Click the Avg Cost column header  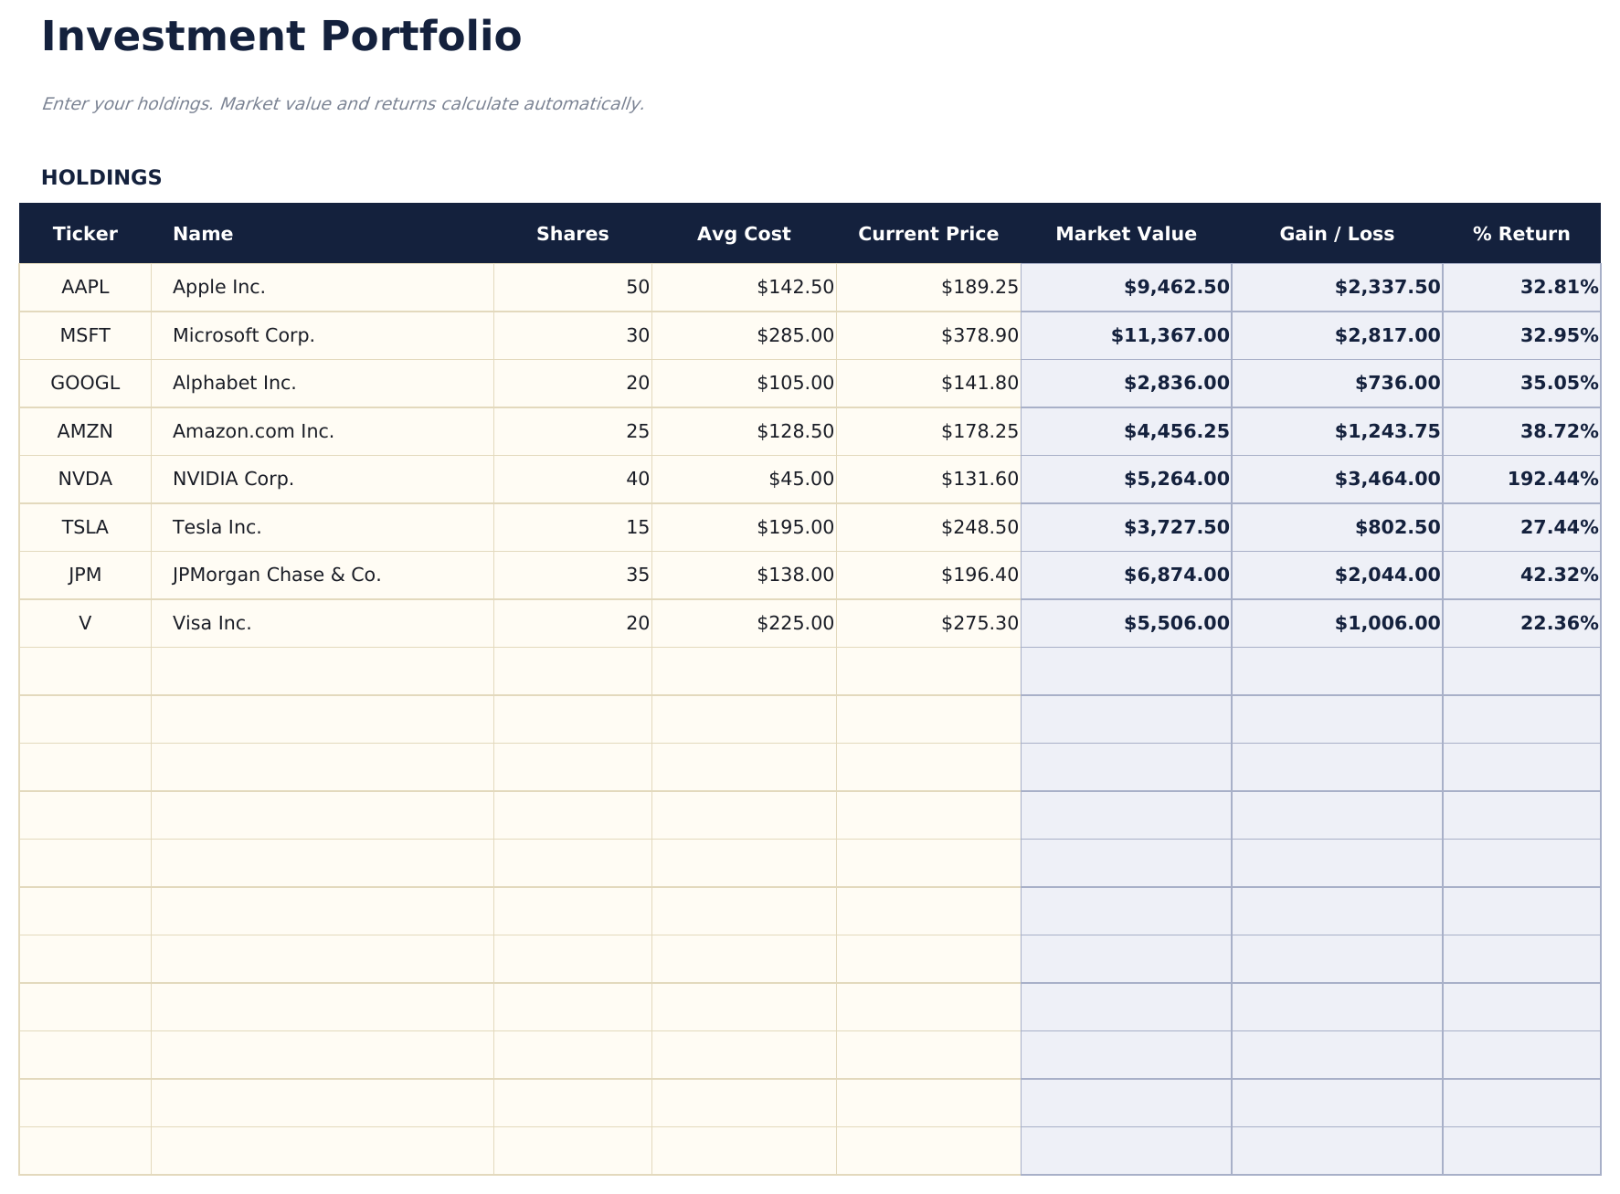coord(744,234)
